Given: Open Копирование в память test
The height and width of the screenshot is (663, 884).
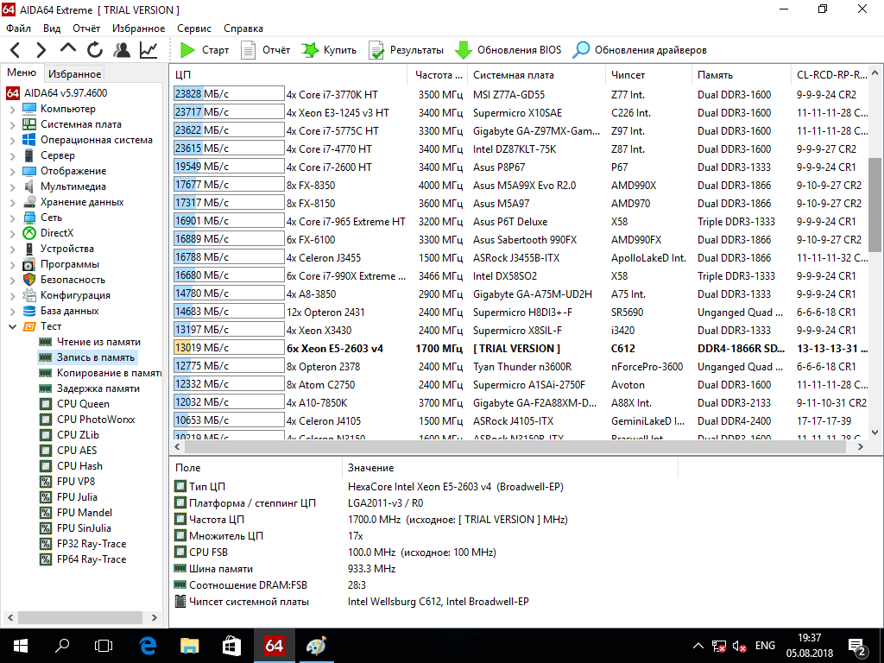Looking at the screenshot, I should (x=100, y=373).
